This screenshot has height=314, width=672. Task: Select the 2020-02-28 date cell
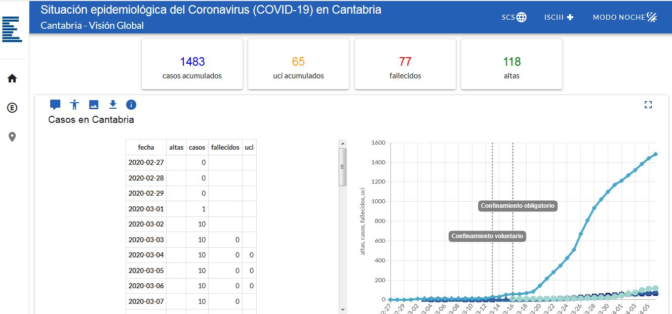tap(146, 178)
